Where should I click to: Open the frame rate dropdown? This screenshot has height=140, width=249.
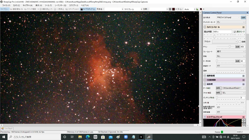coord(231,51)
